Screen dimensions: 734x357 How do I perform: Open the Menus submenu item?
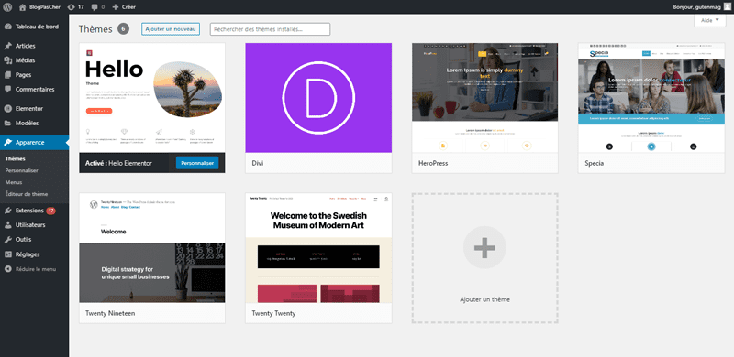point(14,182)
